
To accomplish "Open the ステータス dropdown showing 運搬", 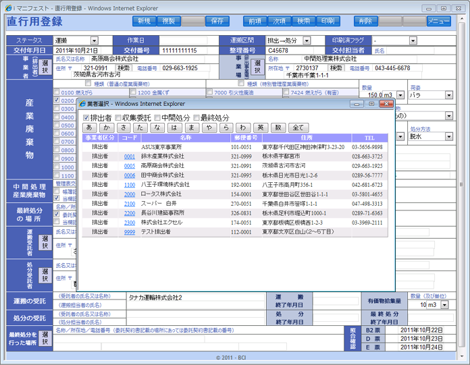I will pyautogui.click(x=95, y=40).
